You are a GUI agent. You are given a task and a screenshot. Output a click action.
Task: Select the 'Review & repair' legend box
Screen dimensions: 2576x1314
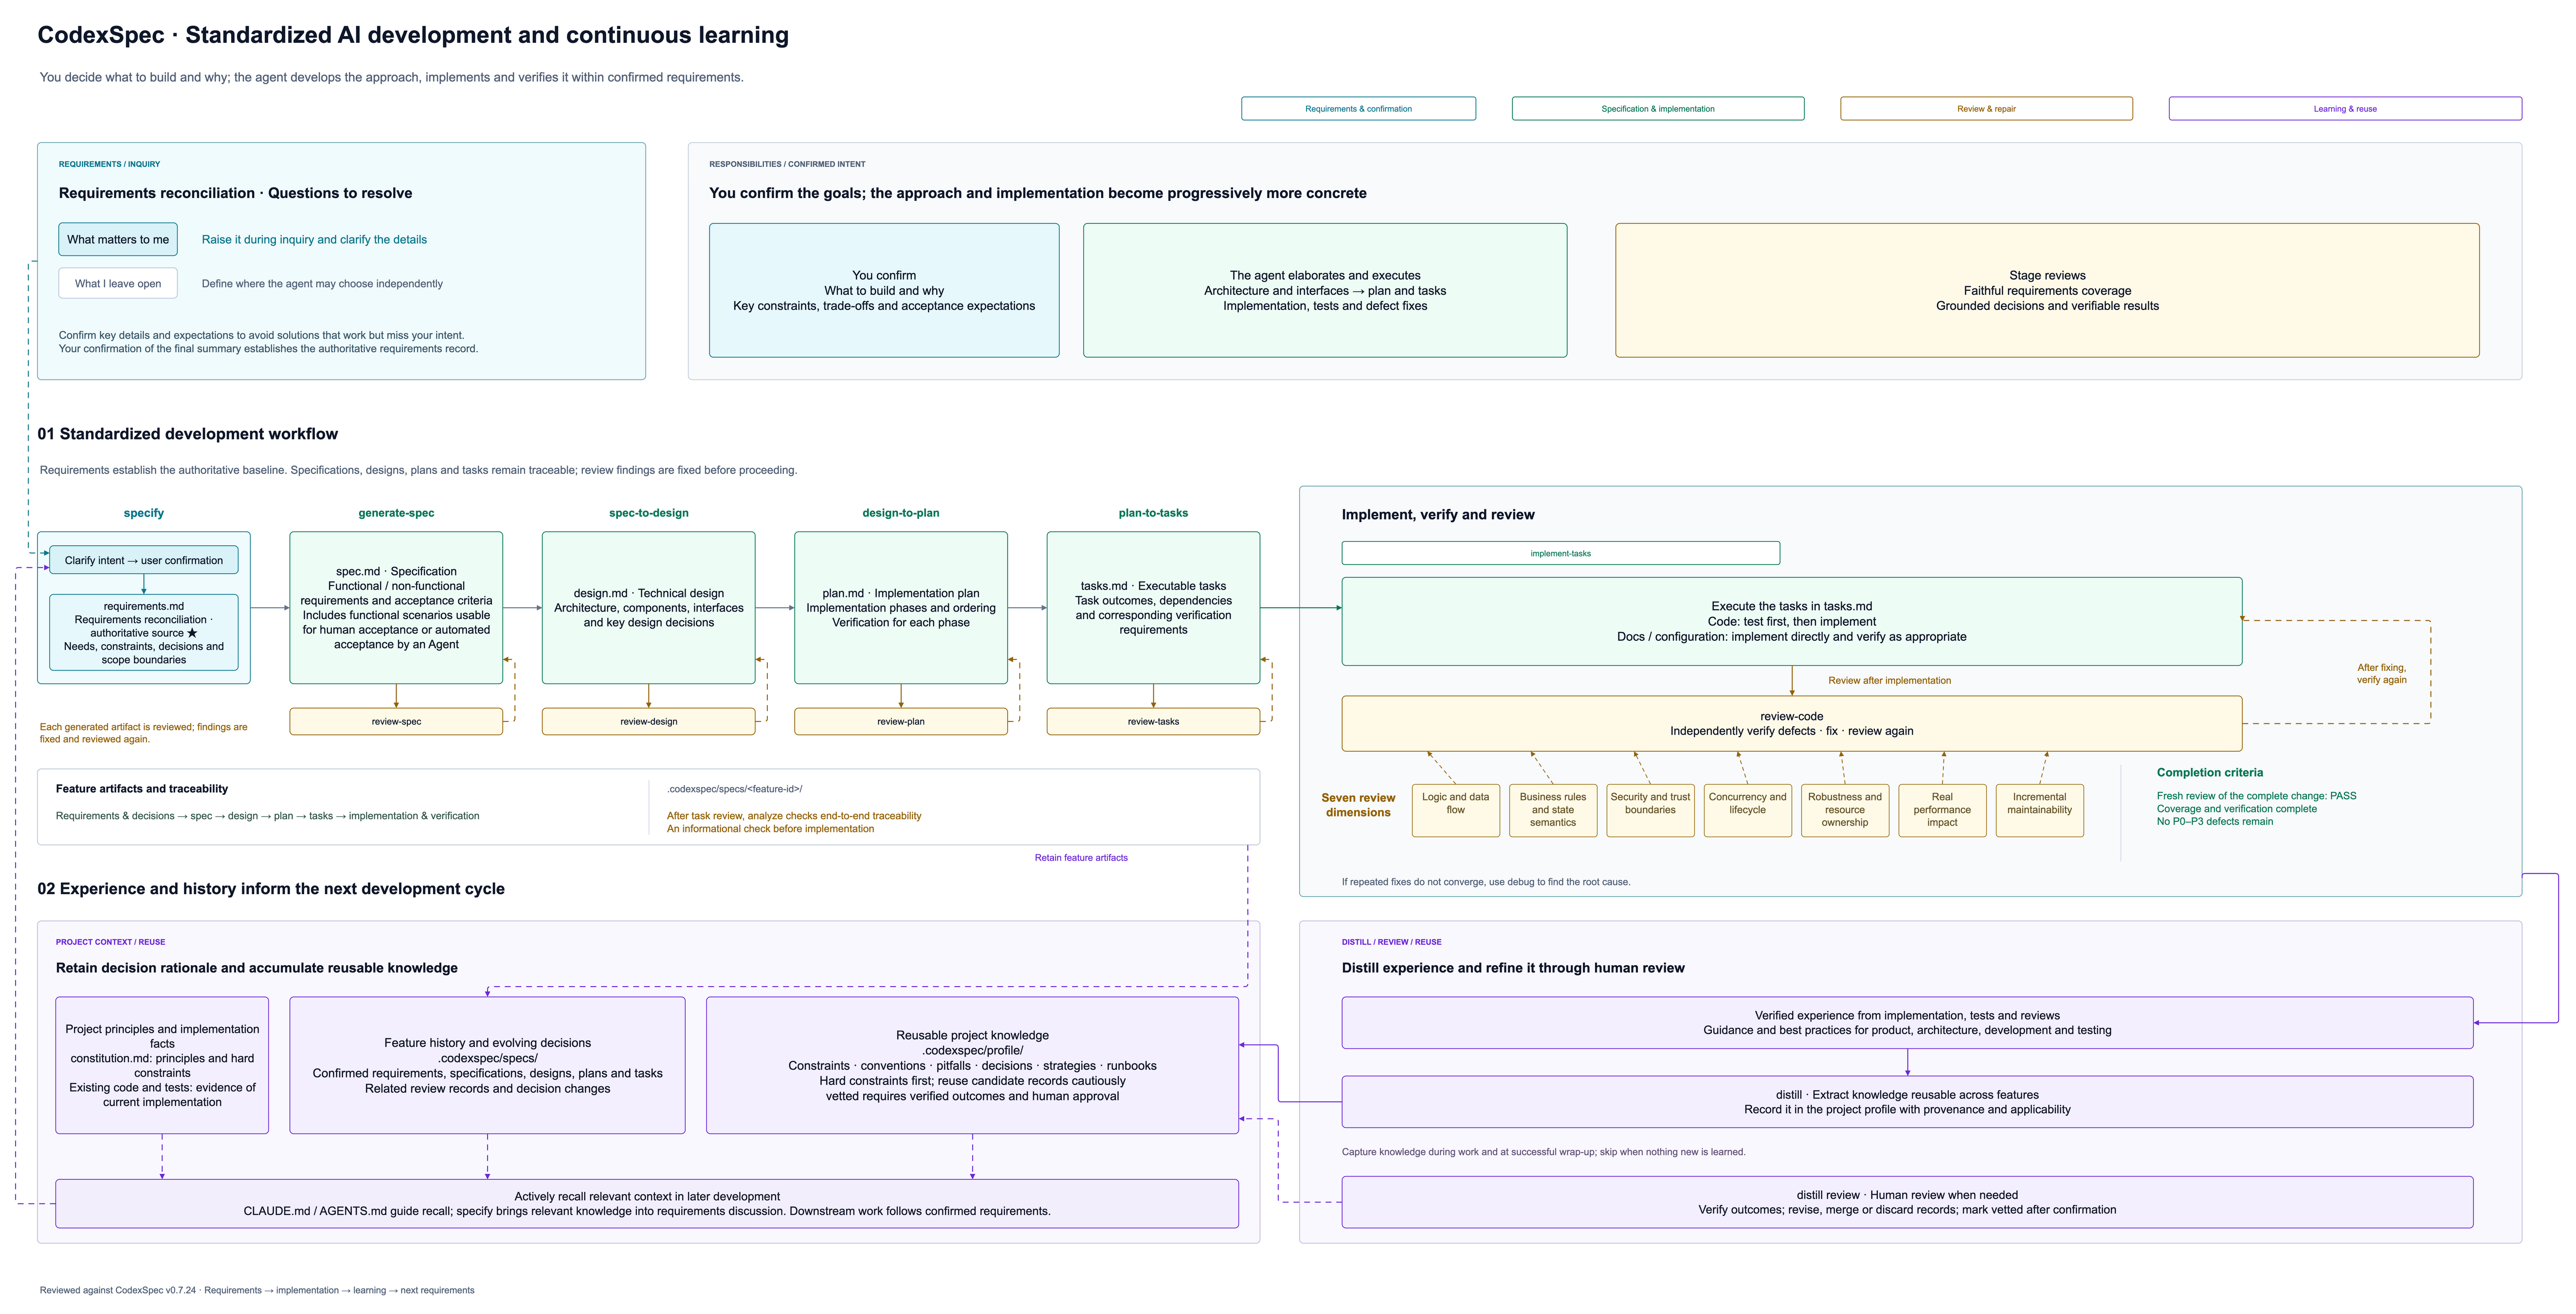1986,108
